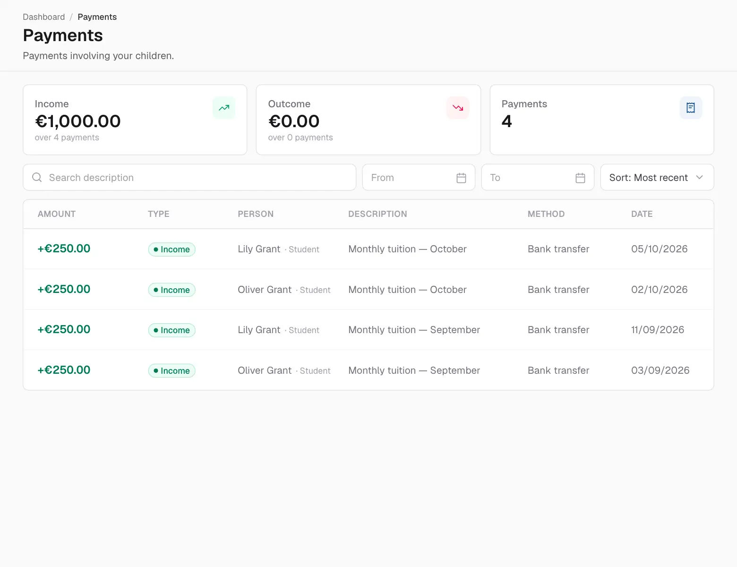This screenshot has width=737, height=567.
Task: Click the €0.00 outcome total
Action: tap(294, 121)
